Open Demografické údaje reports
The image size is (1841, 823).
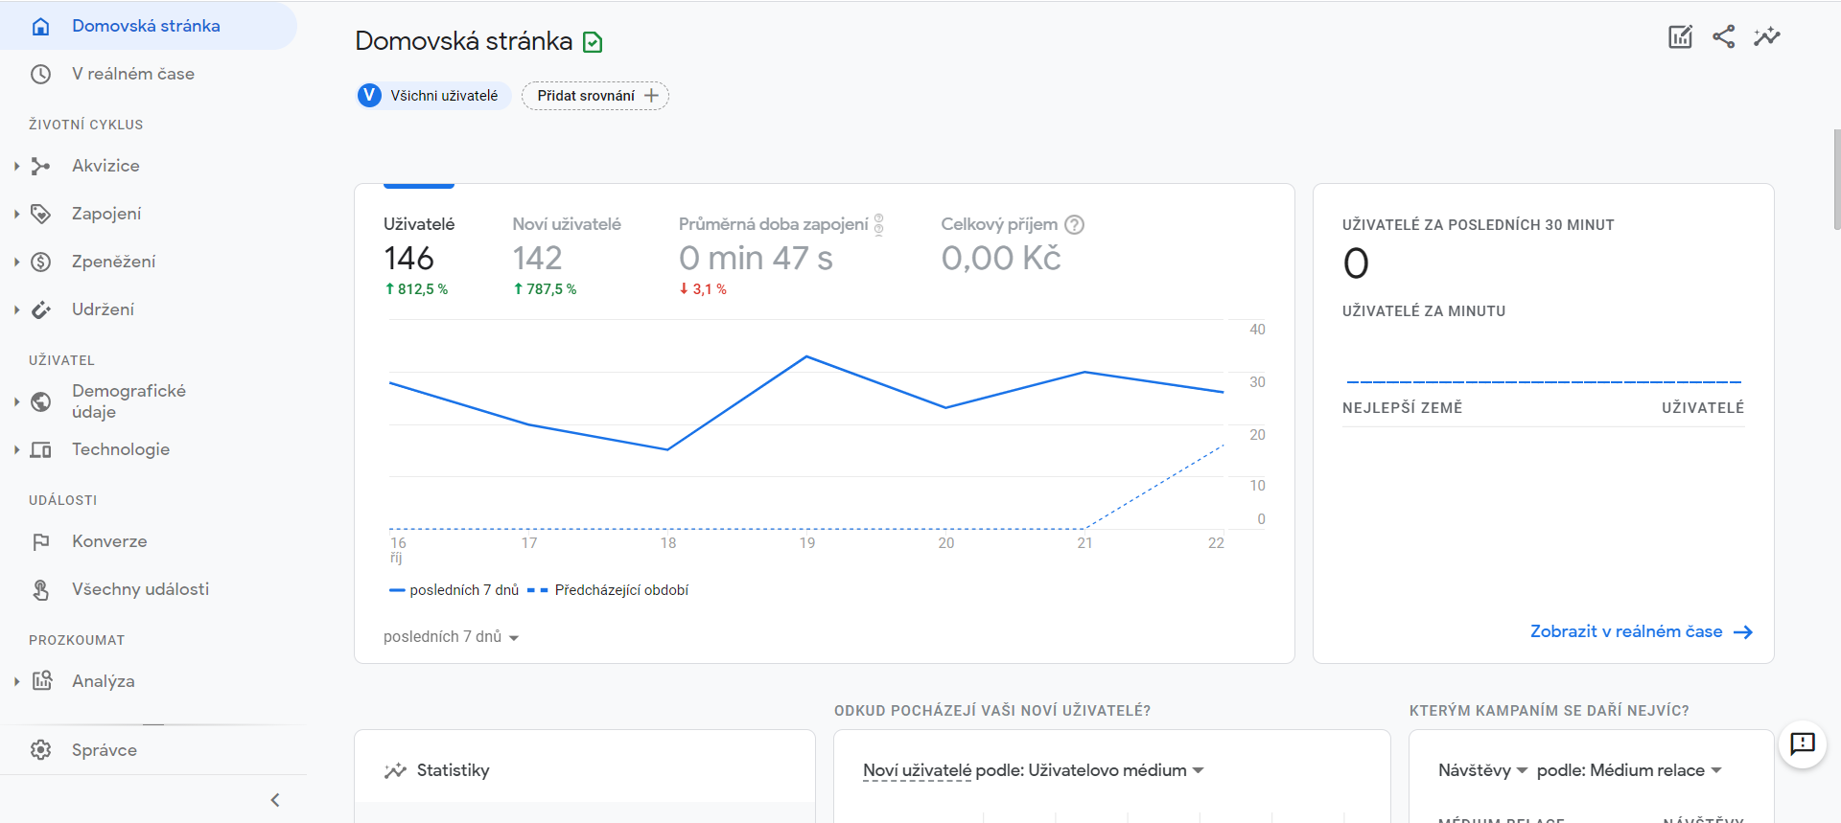(128, 401)
